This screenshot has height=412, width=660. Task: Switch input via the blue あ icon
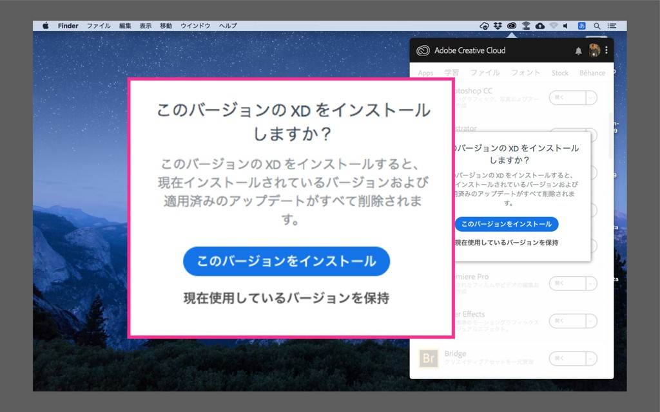(582, 26)
